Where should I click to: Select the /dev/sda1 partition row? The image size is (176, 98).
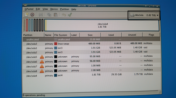coord(91,48)
